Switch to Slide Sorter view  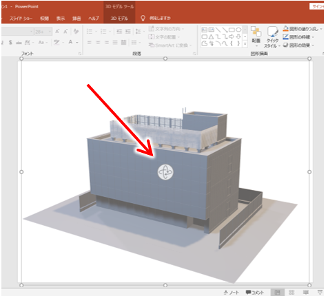(x=291, y=293)
